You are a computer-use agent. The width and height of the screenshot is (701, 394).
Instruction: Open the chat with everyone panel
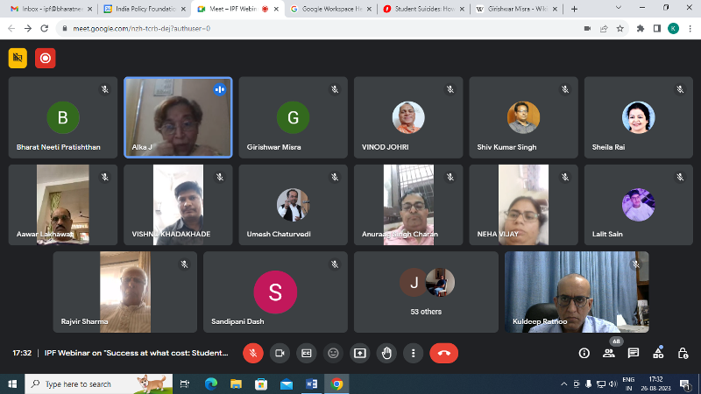634,353
